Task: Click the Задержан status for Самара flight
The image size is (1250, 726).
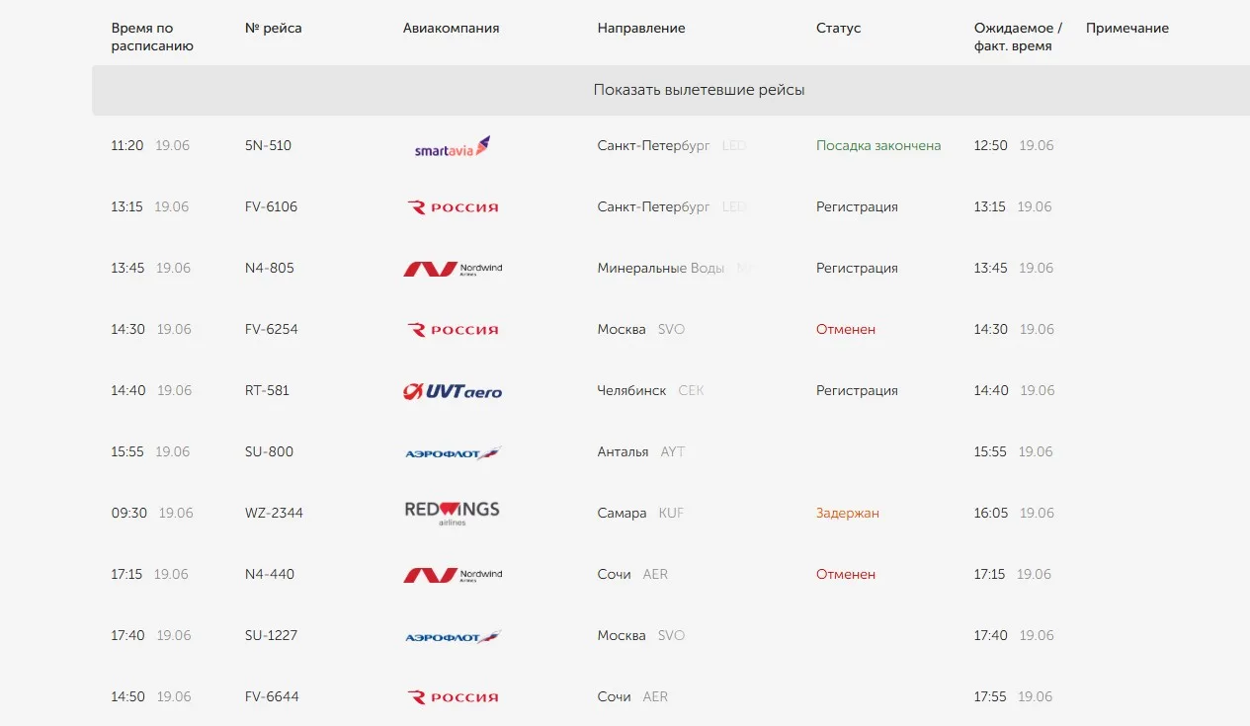Action: [x=848, y=513]
